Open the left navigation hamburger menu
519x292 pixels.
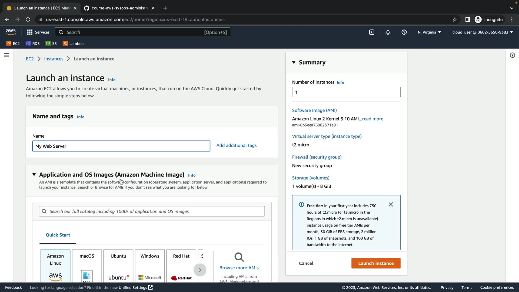pyautogui.click(x=6, y=55)
